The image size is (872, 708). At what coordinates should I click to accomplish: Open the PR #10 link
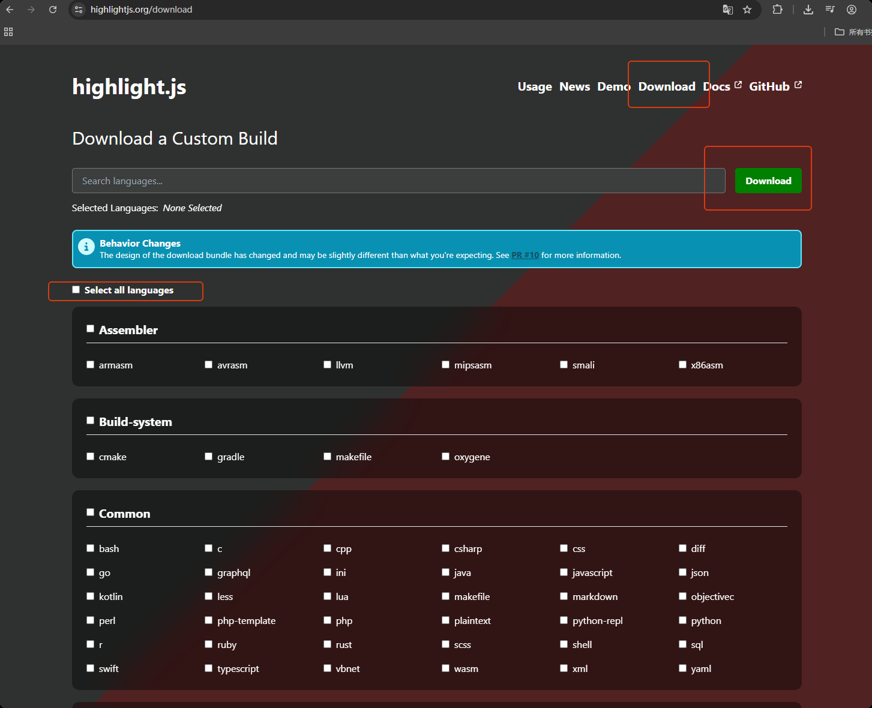tap(525, 255)
